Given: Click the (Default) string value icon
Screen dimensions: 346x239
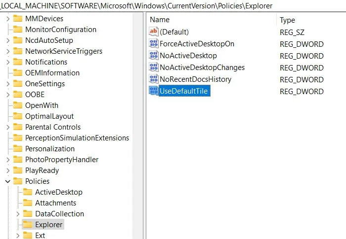Looking at the screenshot, I should click(153, 32).
